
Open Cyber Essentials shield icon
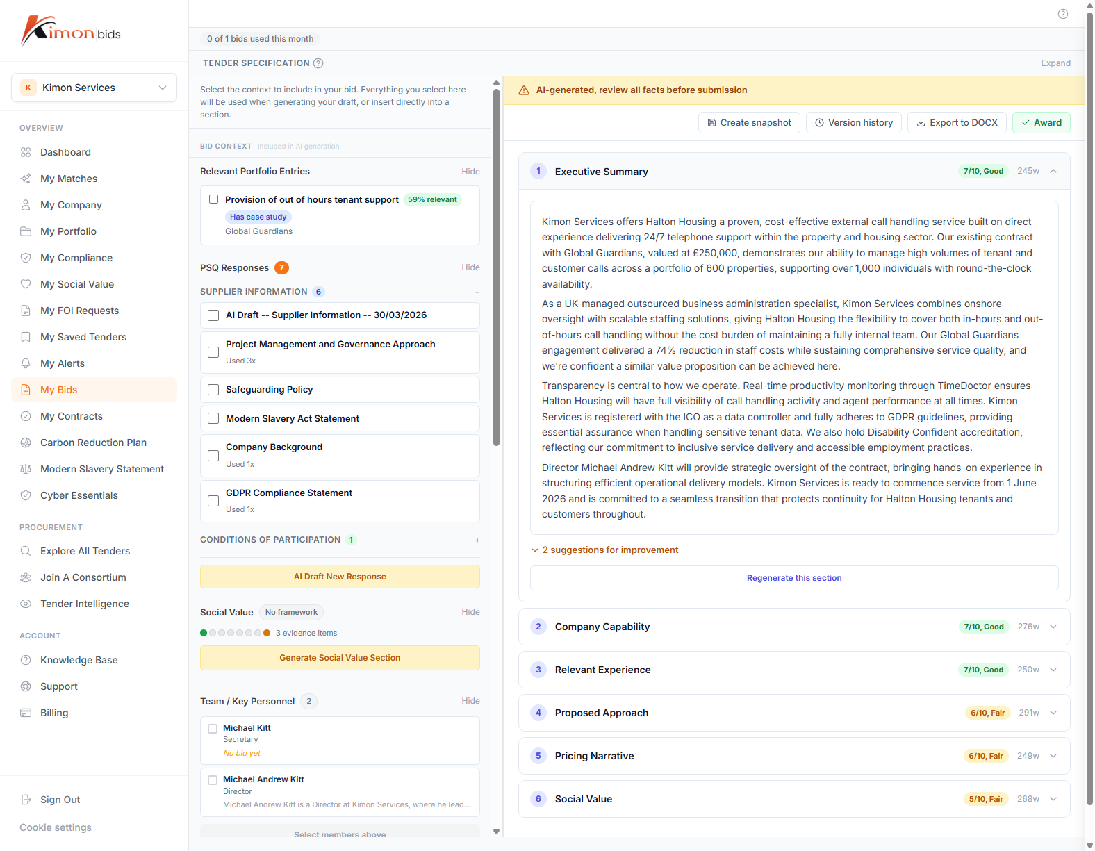(x=26, y=495)
